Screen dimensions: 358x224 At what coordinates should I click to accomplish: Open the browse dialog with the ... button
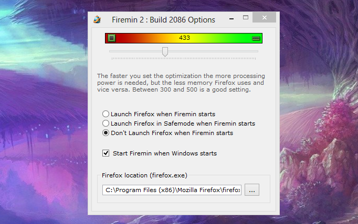click(252, 189)
